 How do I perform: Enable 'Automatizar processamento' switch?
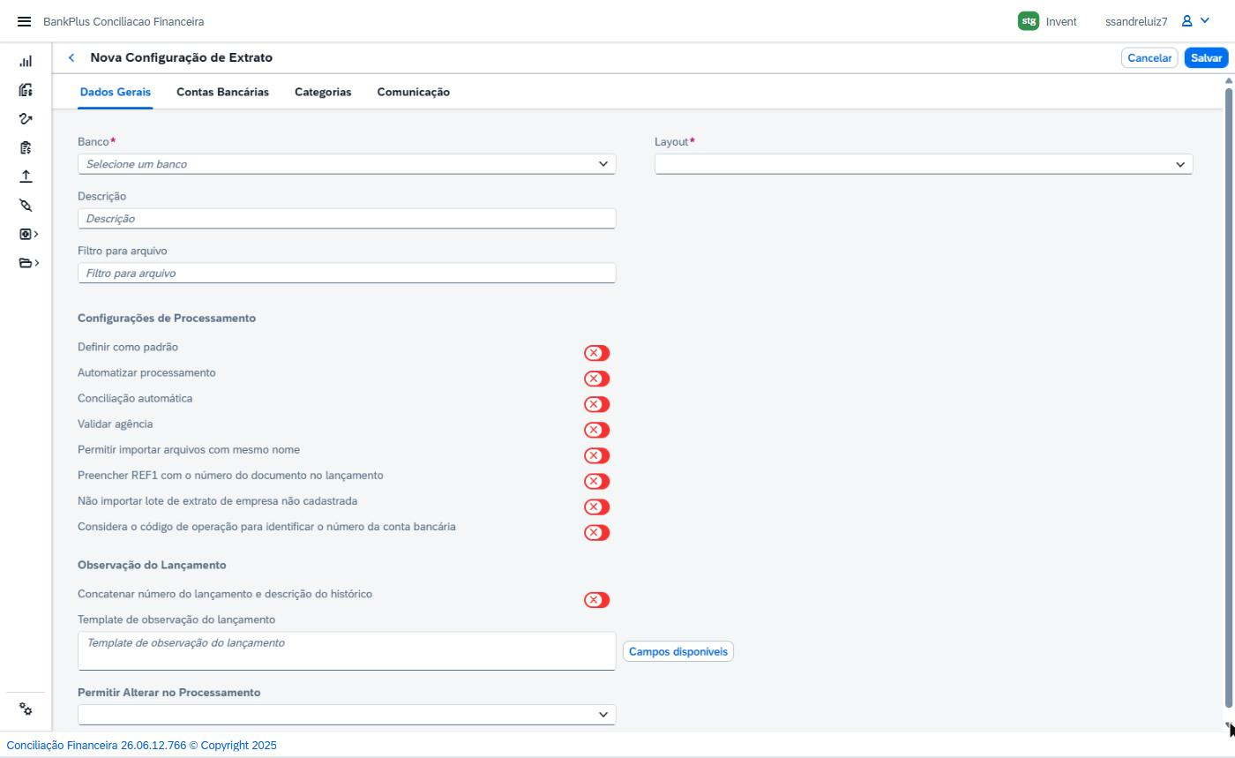(x=596, y=379)
